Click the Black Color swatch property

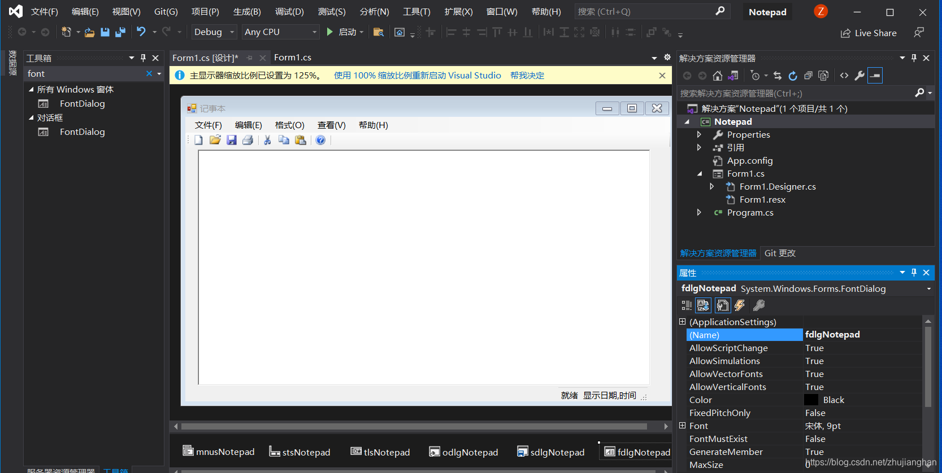[811, 400]
